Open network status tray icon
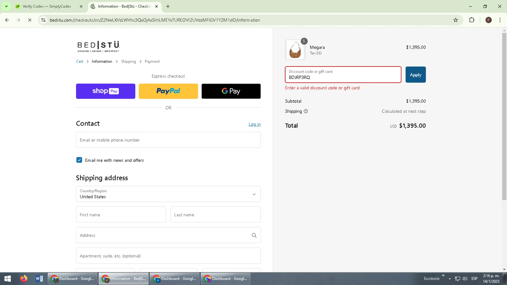 (457, 279)
